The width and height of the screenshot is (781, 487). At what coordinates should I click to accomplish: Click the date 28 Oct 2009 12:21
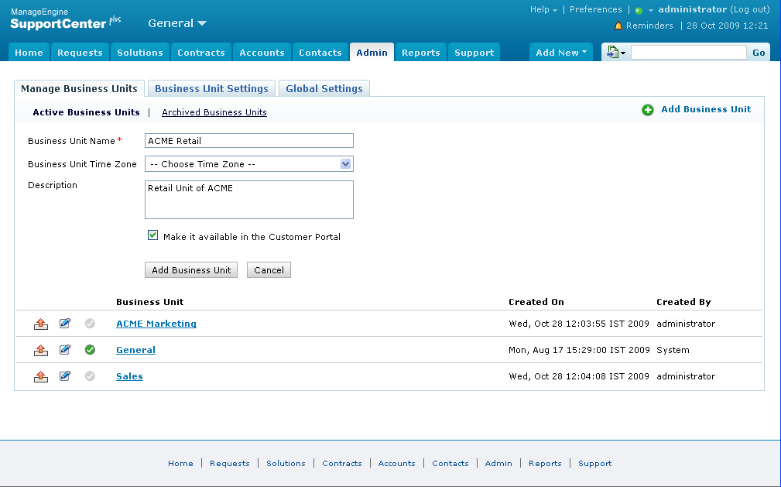tap(728, 26)
